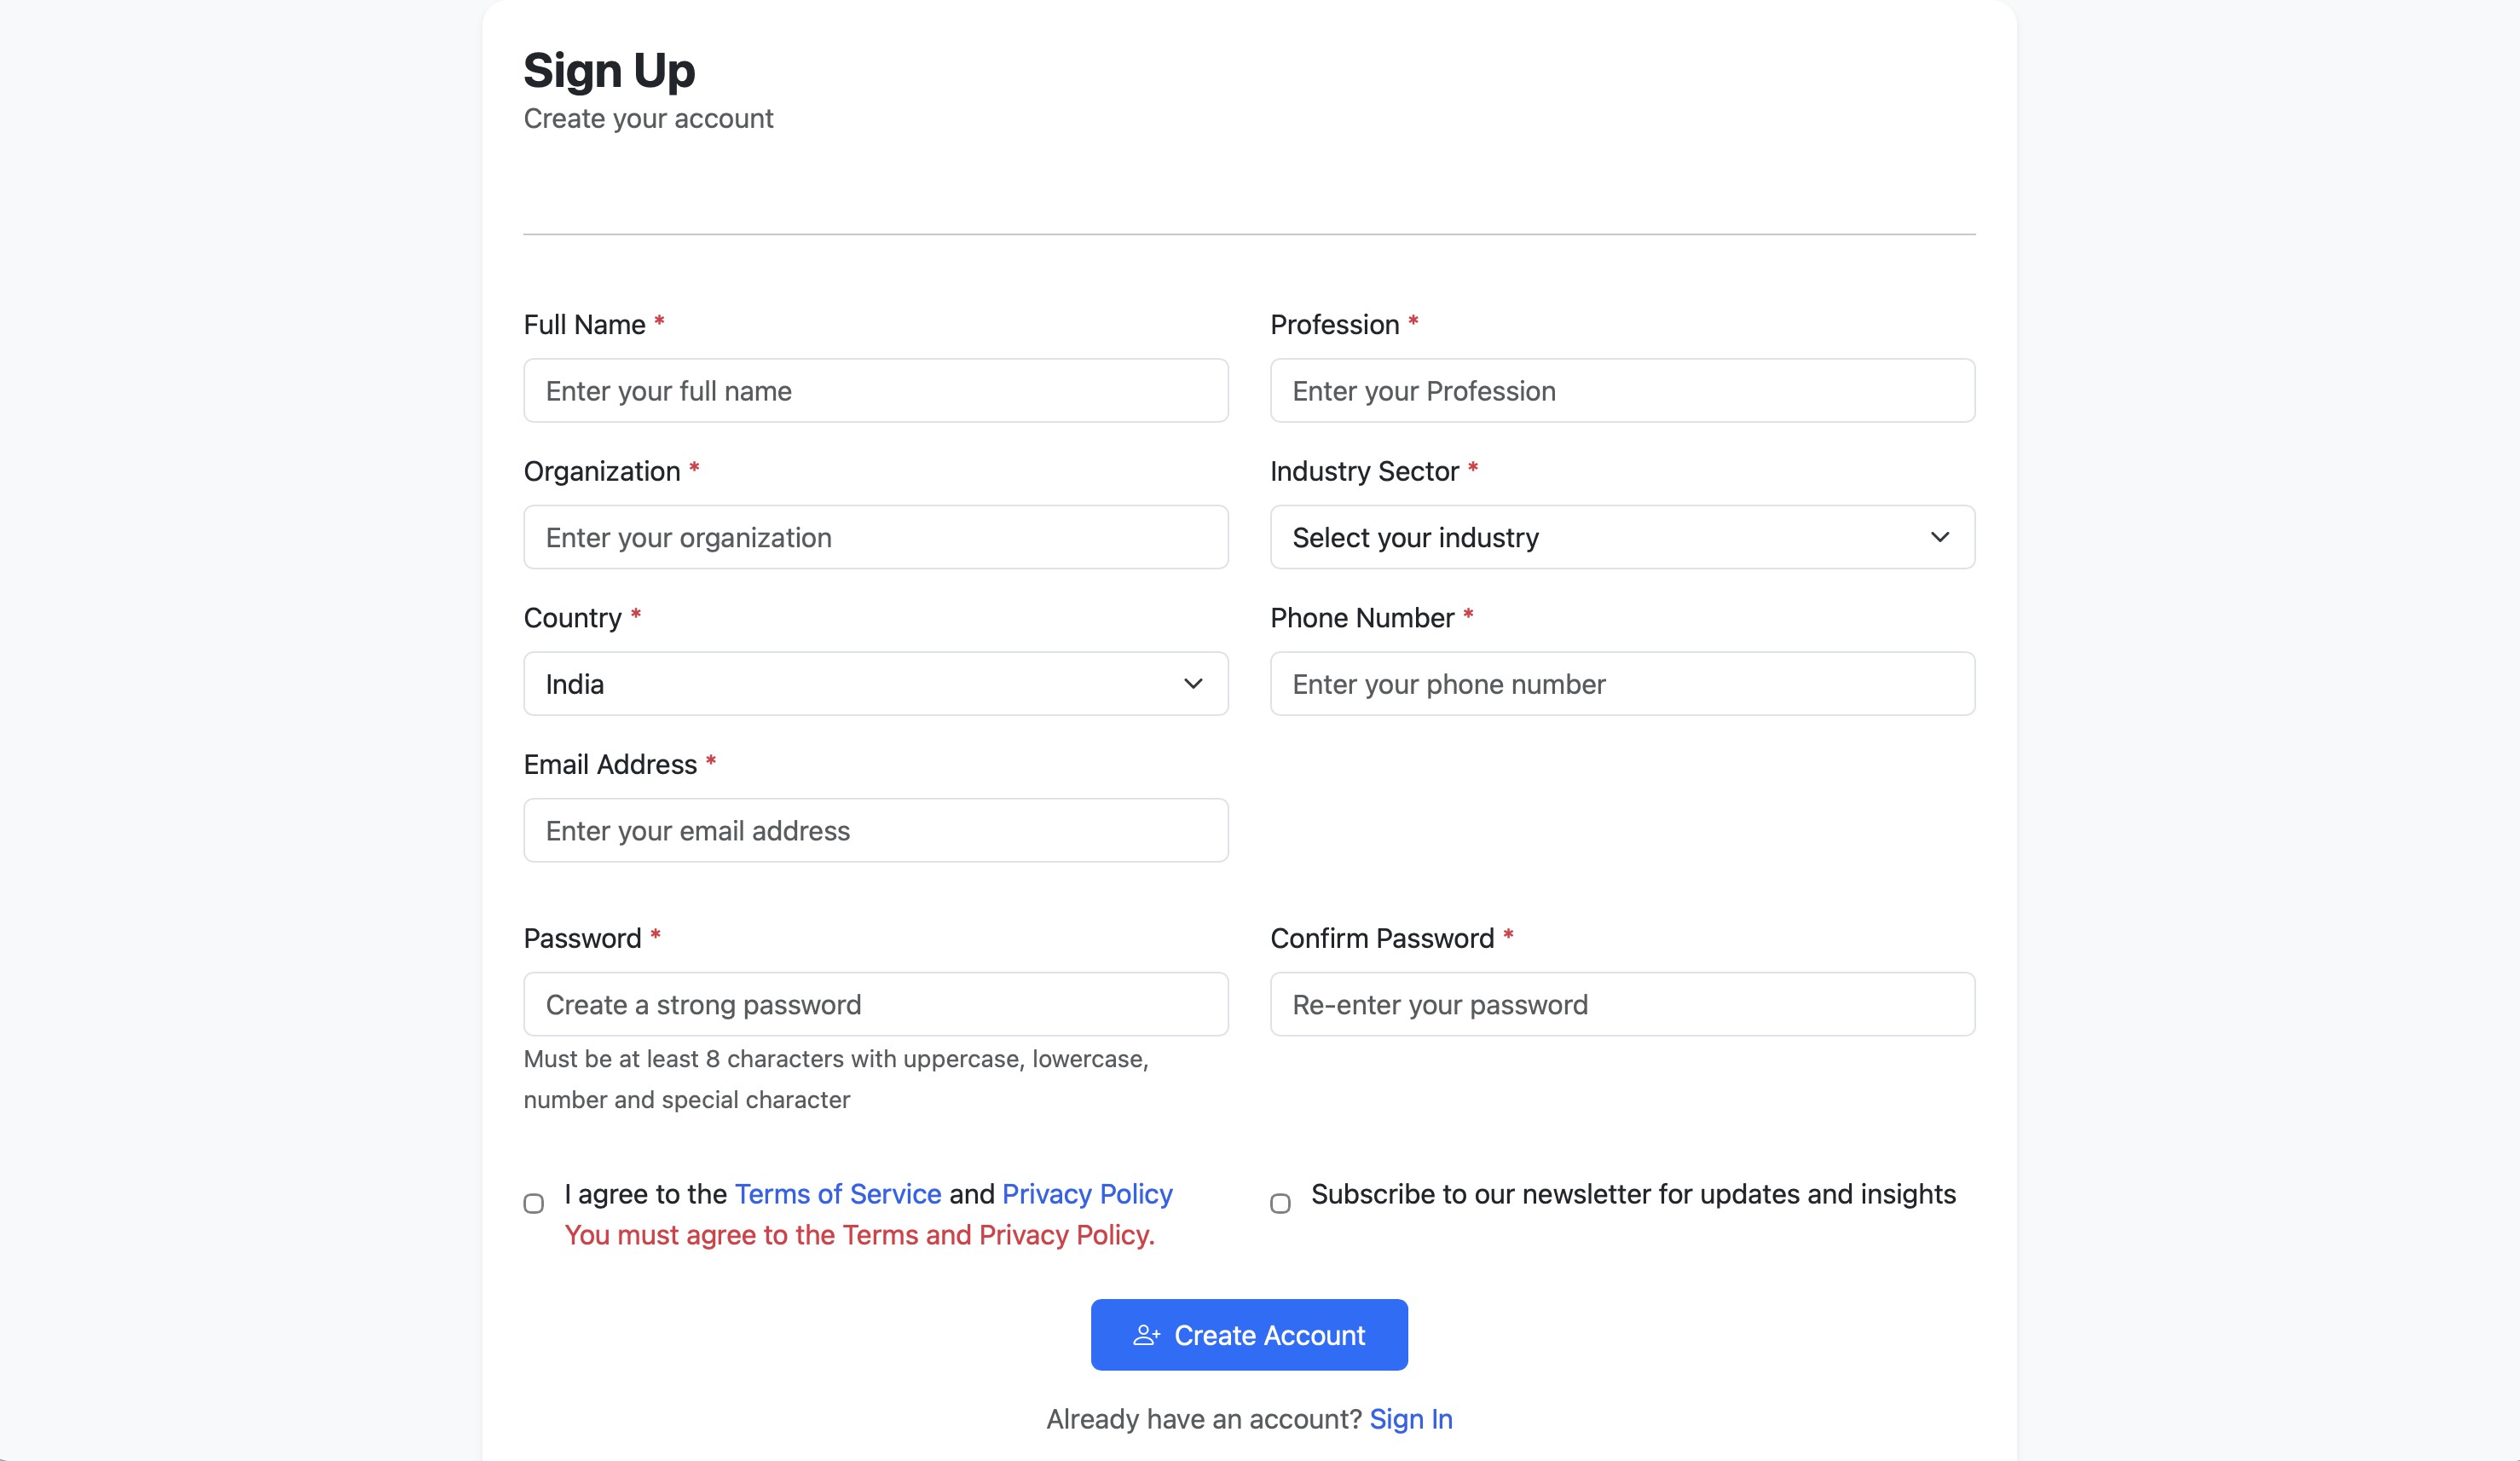Click the Create a strong password field
Viewport: 2520px width, 1461px height.
[875, 1003]
